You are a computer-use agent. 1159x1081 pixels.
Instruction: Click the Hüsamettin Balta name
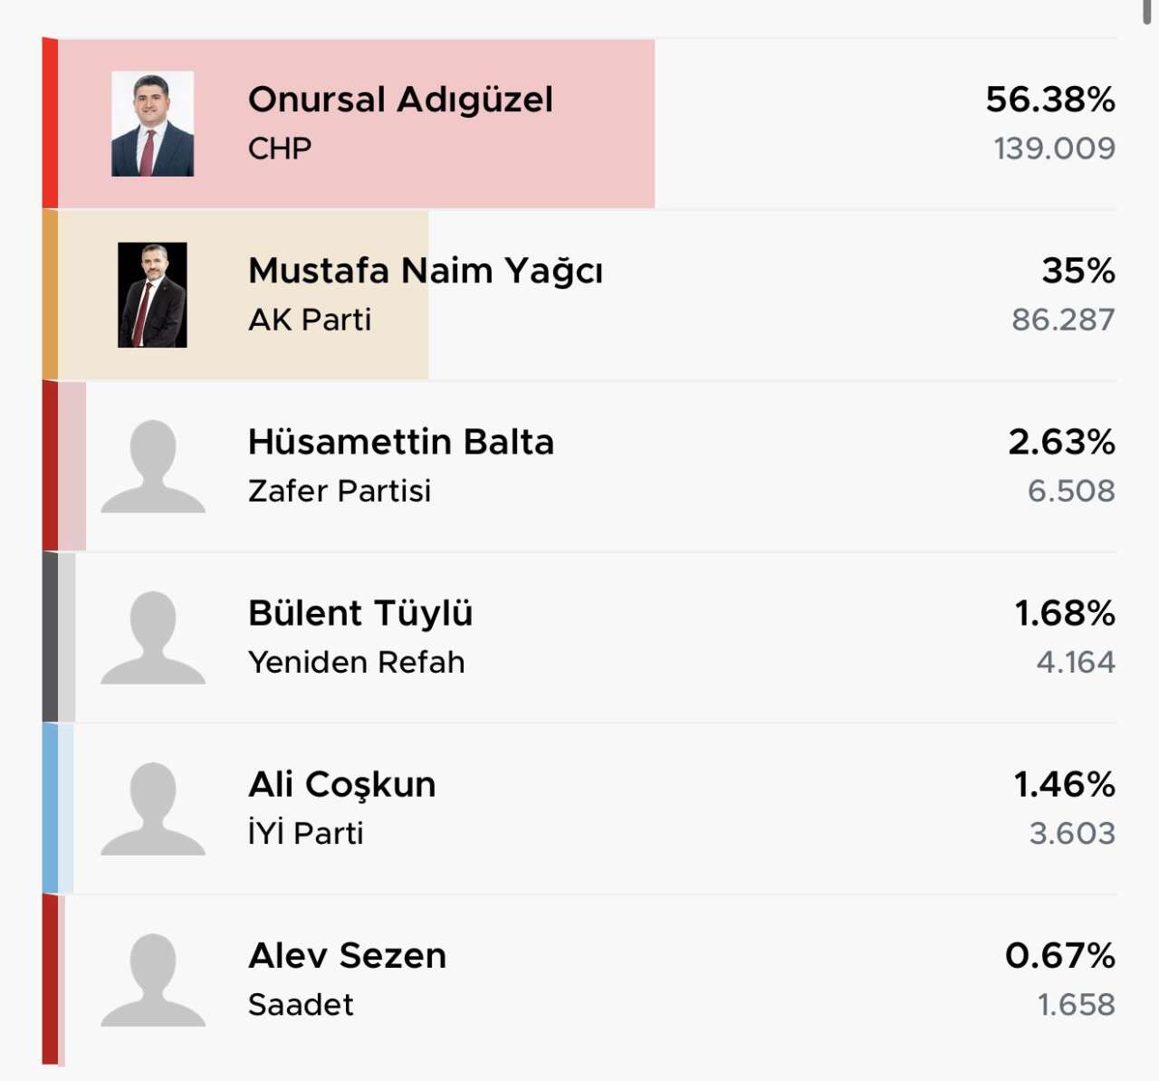point(401,442)
